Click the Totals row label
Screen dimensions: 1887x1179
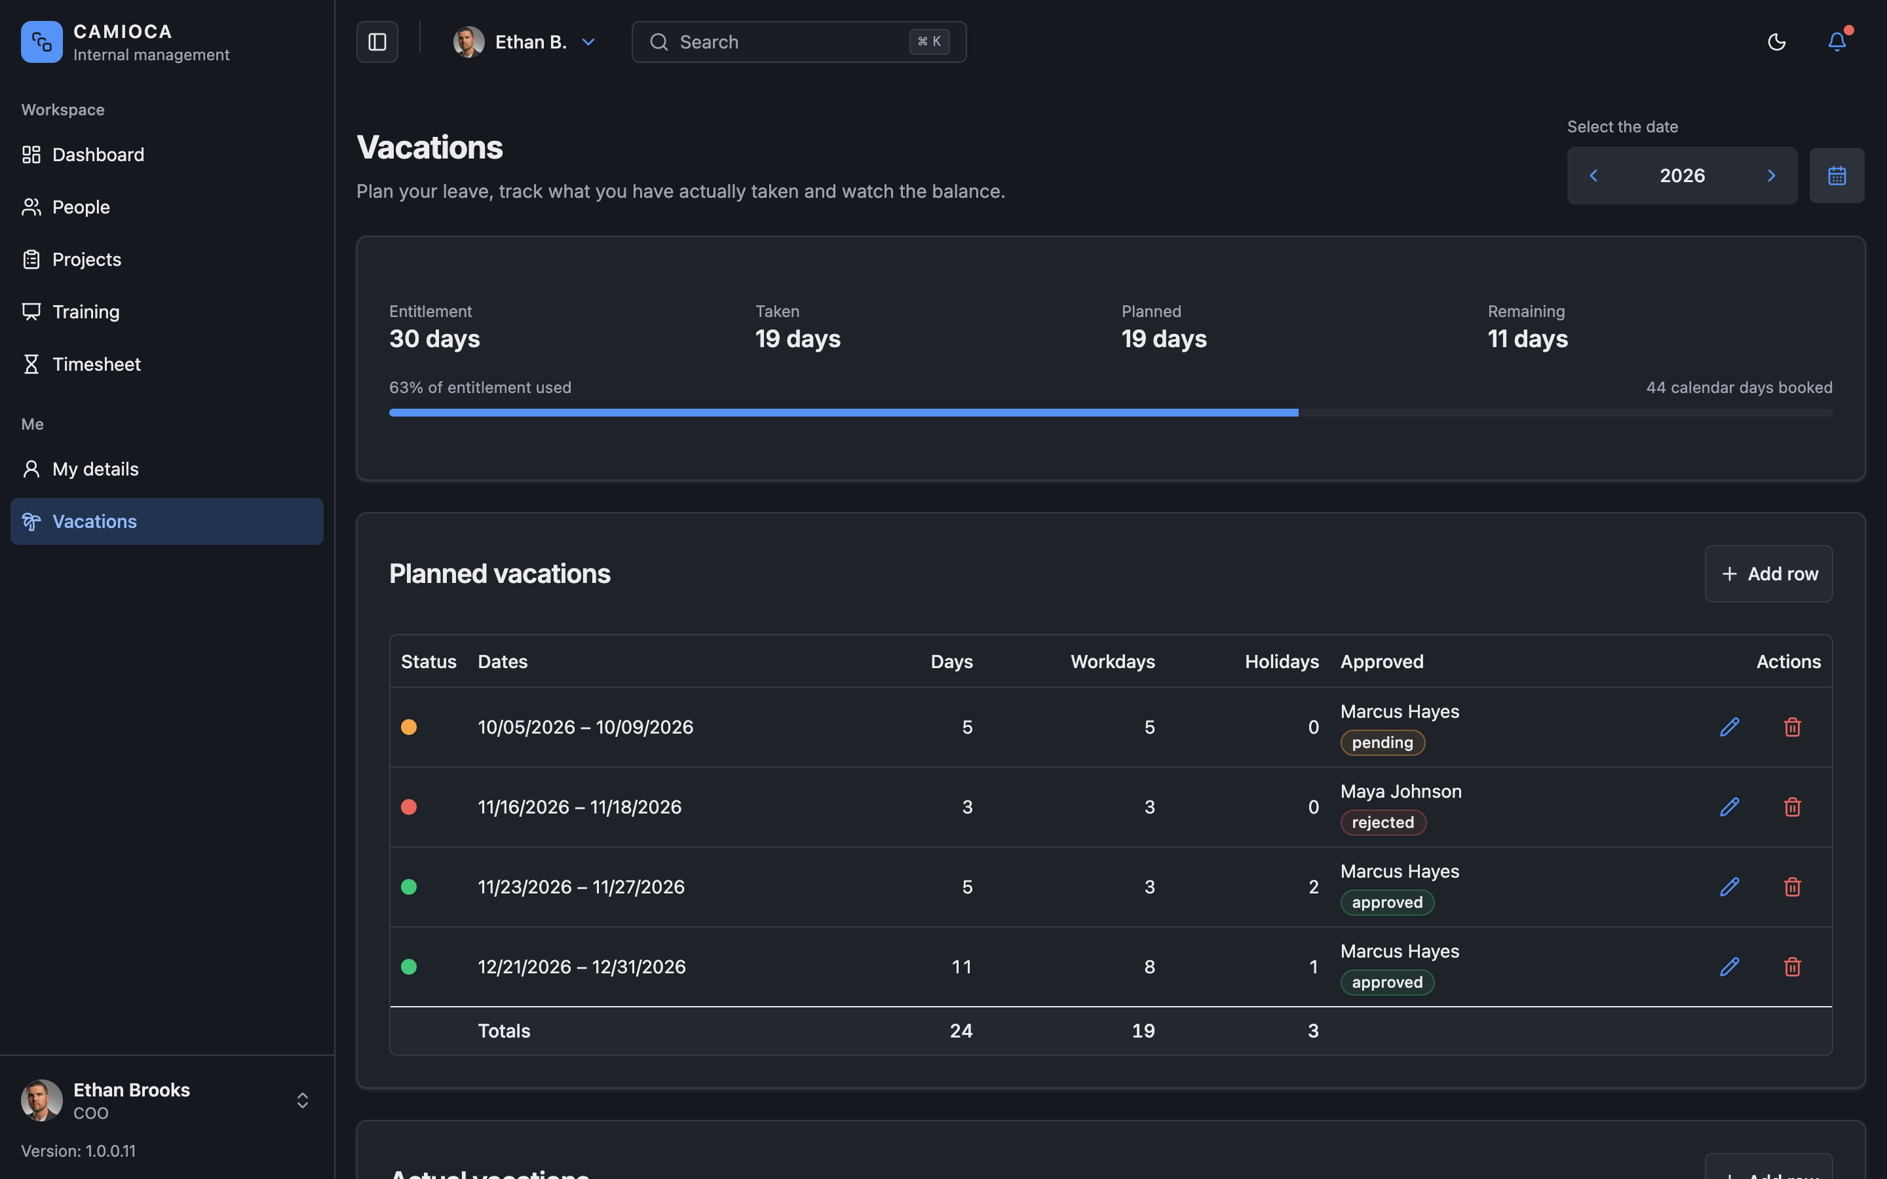click(x=504, y=1031)
